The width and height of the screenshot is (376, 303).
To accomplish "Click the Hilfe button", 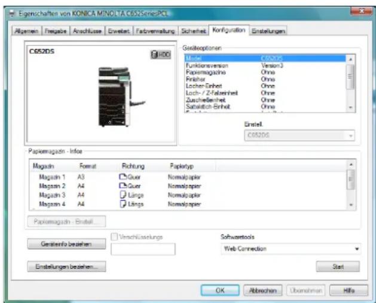I will [x=349, y=290].
